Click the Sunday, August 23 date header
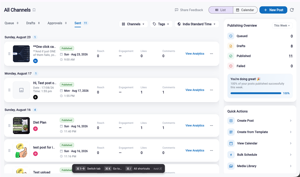 pyautogui.click(x=18, y=37)
